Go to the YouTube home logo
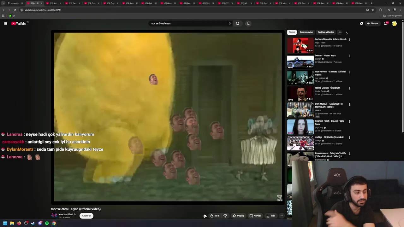Screen dimensions: 404x227 pos(19,23)
